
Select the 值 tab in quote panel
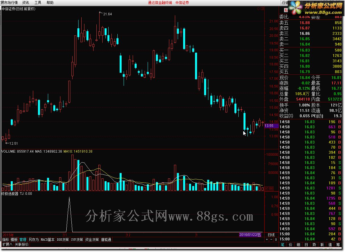pos(330,245)
